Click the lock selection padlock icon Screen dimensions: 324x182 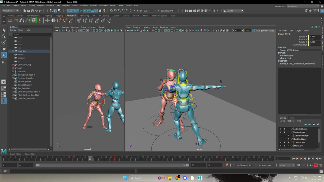100,11
